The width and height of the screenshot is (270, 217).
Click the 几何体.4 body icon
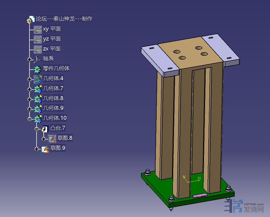[38, 79]
